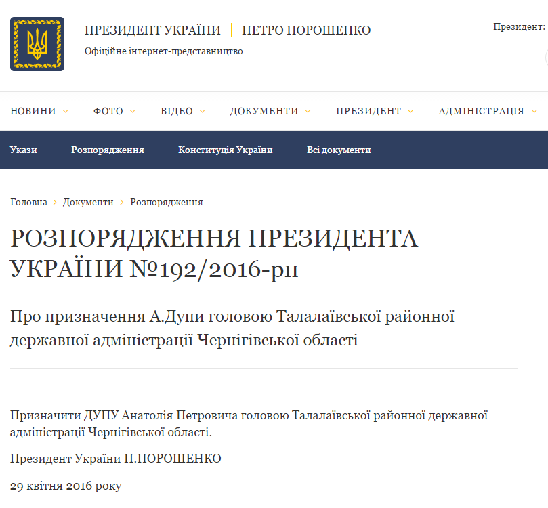
Task: Click the Документи breadcrumb link
Action: tap(88, 202)
